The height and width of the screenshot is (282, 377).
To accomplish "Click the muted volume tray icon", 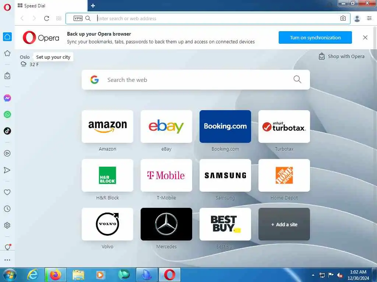I will tap(340, 275).
